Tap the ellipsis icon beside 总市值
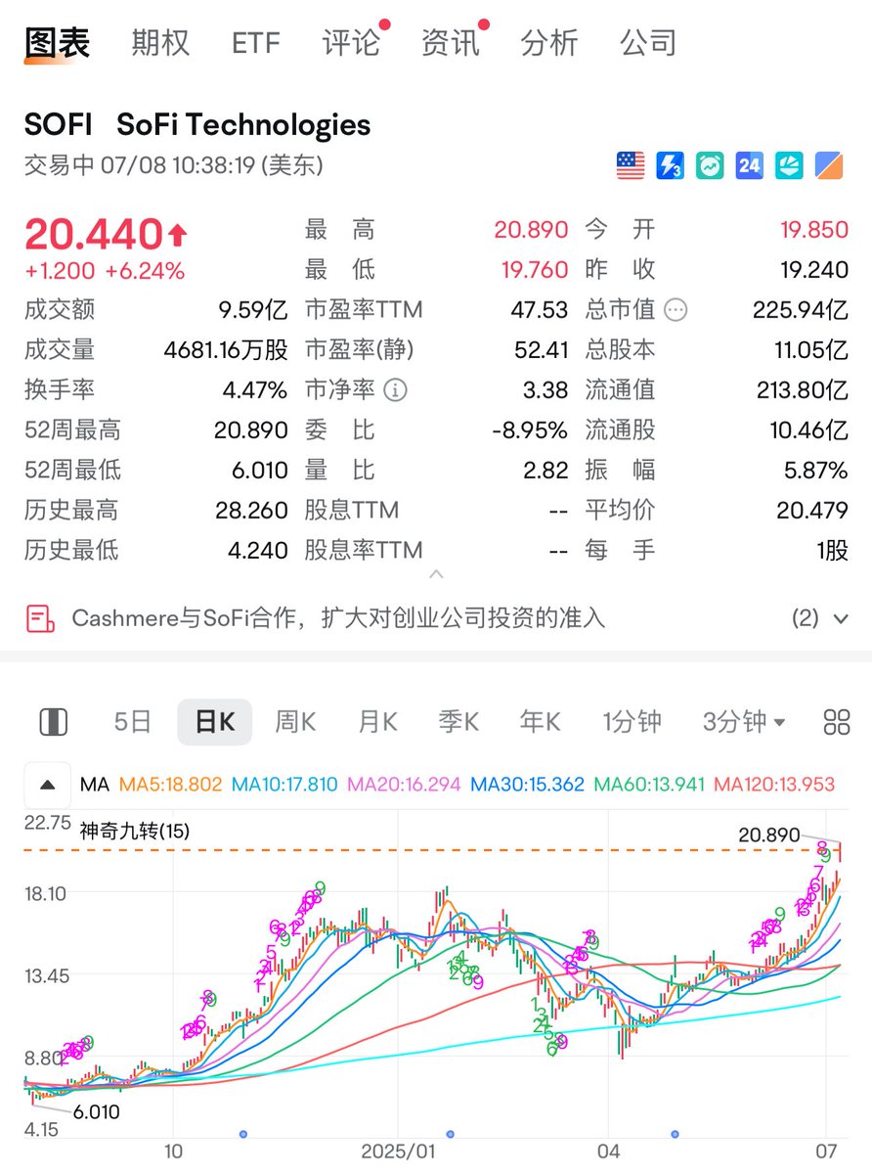The height and width of the screenshot is (1174, 872). (676, 310)
